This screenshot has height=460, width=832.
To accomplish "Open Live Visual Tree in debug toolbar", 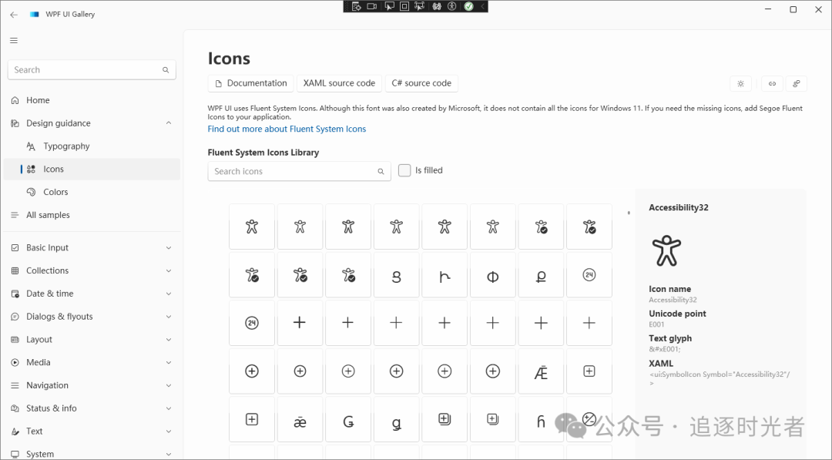I will point(357,6).
